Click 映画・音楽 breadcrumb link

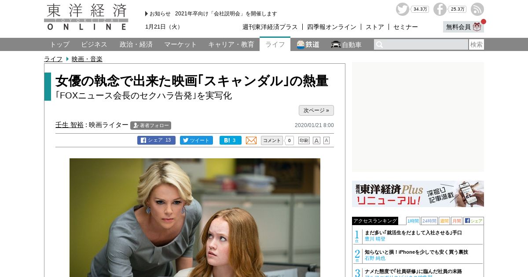87,59
